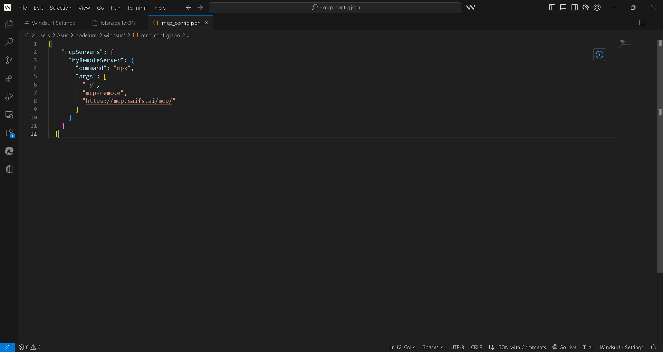663x352 pixels.
Task: Open the Remote Explorer icon
Action: [9, 115]
